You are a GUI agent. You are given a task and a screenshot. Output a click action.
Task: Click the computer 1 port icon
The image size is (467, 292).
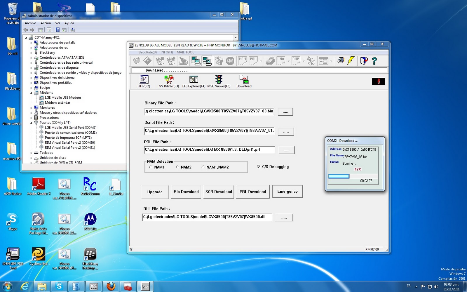tap(196, 61)
